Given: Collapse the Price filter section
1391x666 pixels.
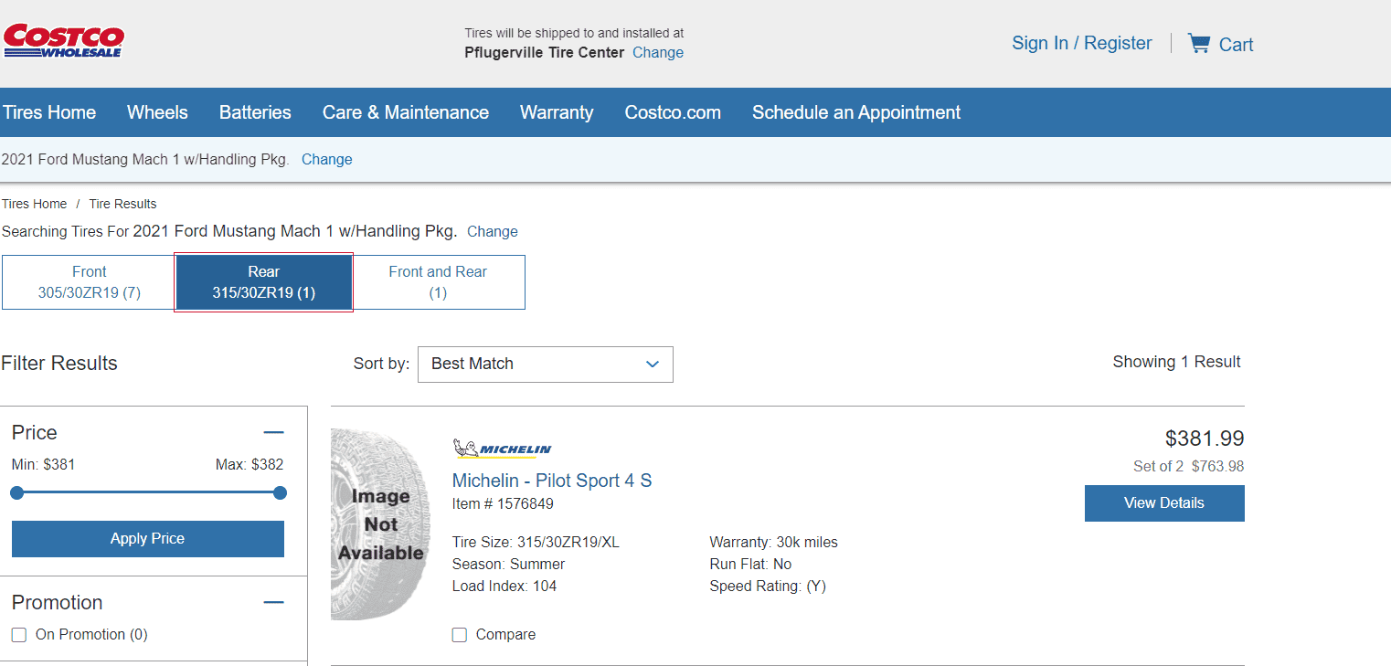Looking at the screenshot, I should (x=273, y=433).
